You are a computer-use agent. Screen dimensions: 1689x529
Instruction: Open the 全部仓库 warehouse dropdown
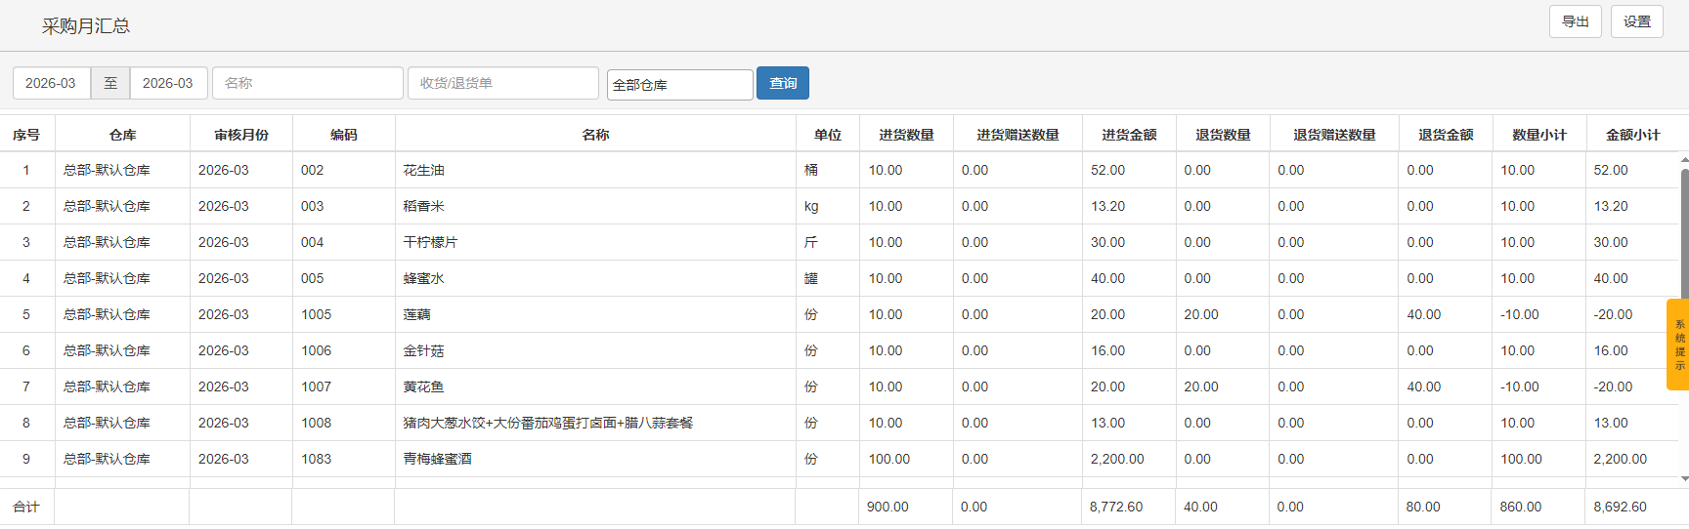coord(679,85)
